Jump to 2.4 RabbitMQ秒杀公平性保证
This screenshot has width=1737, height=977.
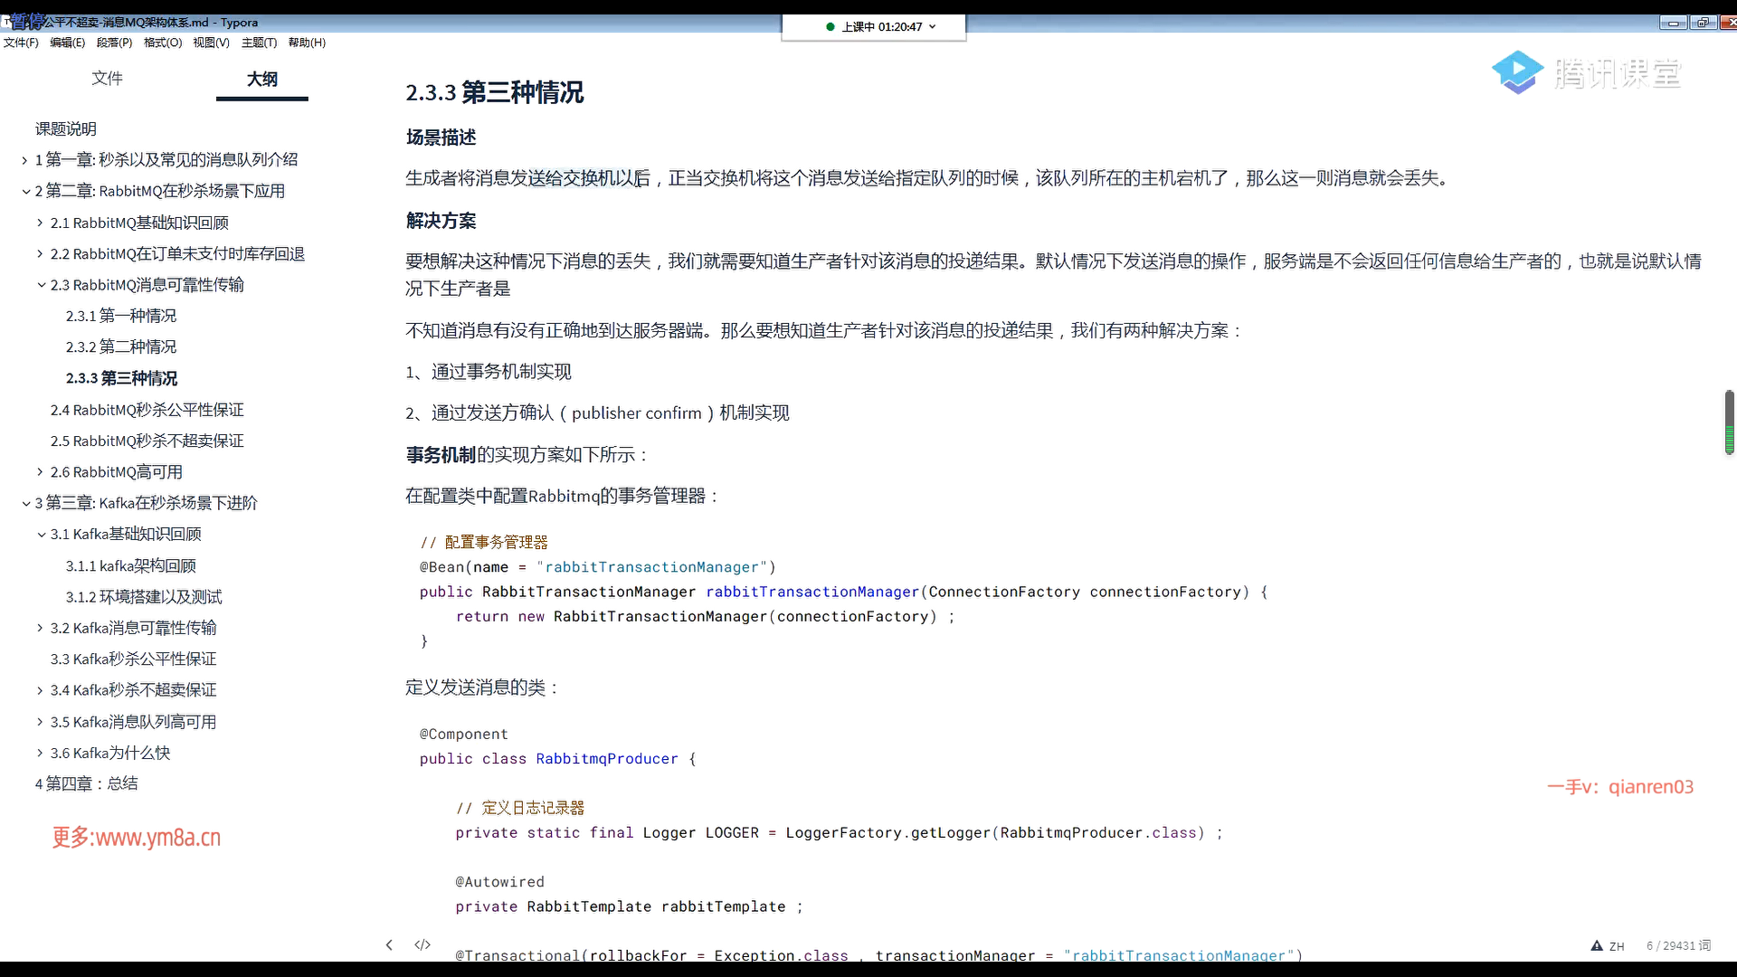point(147,410)
